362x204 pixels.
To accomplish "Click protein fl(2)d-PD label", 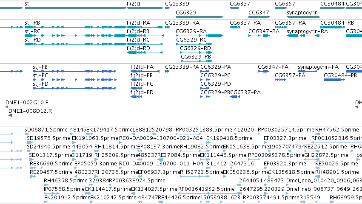I will click(x=142, y=92).
